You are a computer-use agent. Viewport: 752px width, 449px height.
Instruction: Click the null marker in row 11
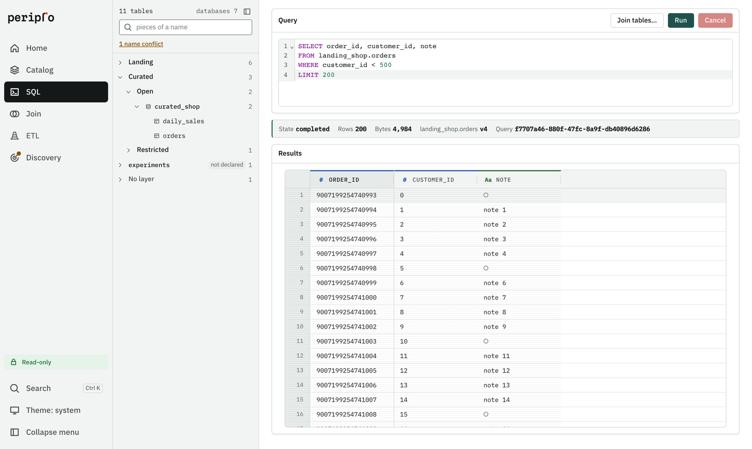(x=486, y=341)
